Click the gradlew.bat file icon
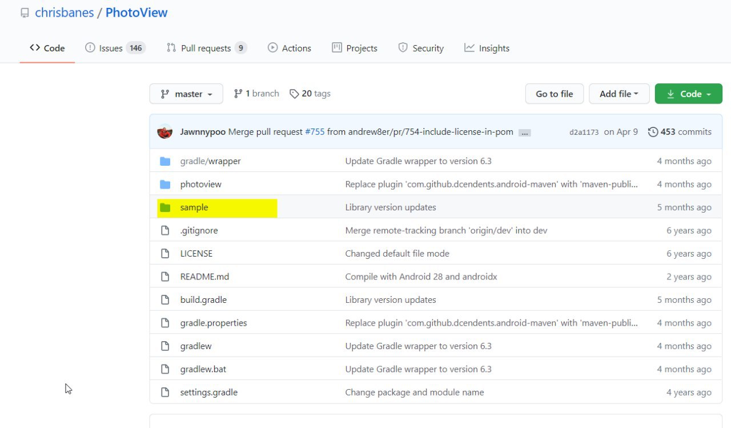This screenshot has width=731, height=428. (165, 369)
